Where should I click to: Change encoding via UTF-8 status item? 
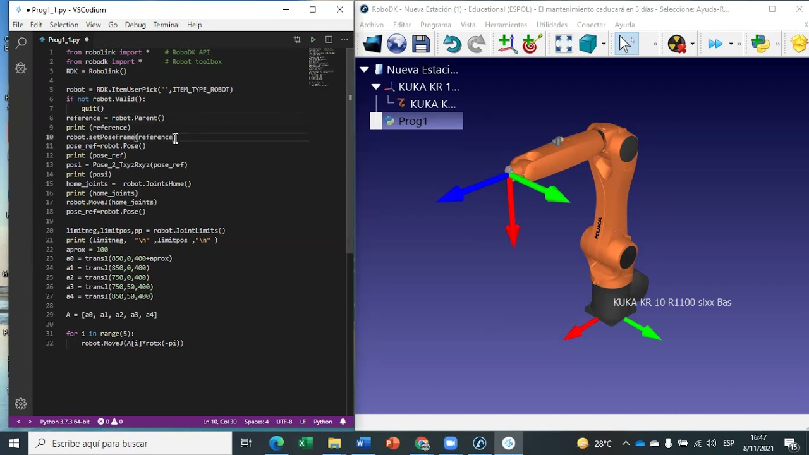(284, 422)
